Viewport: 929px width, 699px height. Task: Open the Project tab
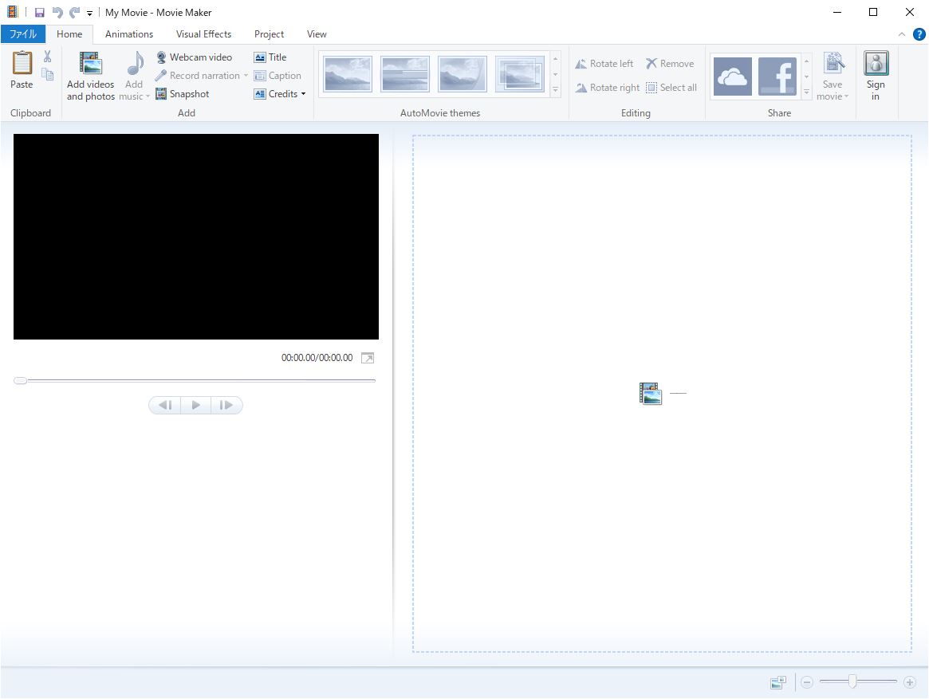tap(269, 34)
